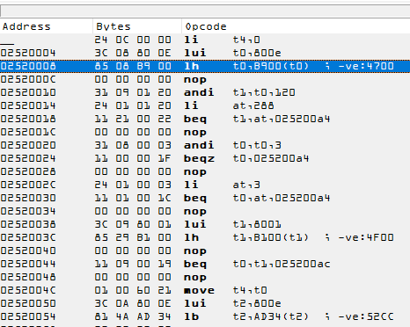This screenshot has width=410, height=327.
Task: Click bytes 11 01 00 1C
Action: click(x=133, y=198)
